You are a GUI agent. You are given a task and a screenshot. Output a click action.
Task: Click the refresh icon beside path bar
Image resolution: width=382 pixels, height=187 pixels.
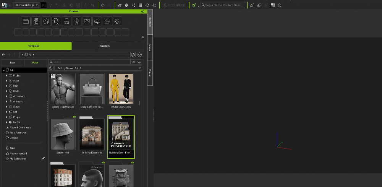pos(133,55)
